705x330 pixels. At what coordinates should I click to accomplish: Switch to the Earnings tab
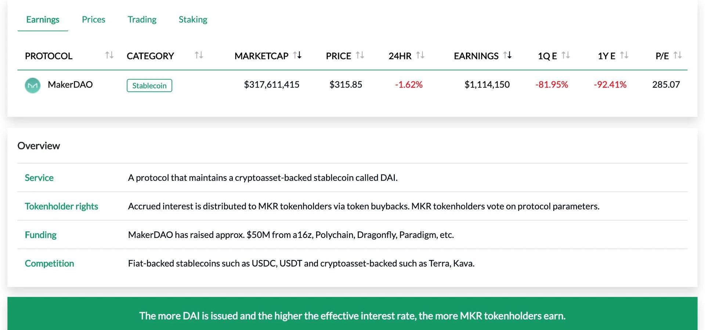pos(43,19)
